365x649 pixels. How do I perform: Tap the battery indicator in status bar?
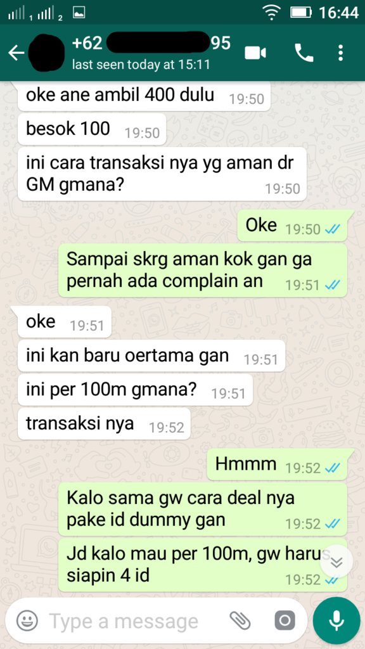(x=301, y=13)
